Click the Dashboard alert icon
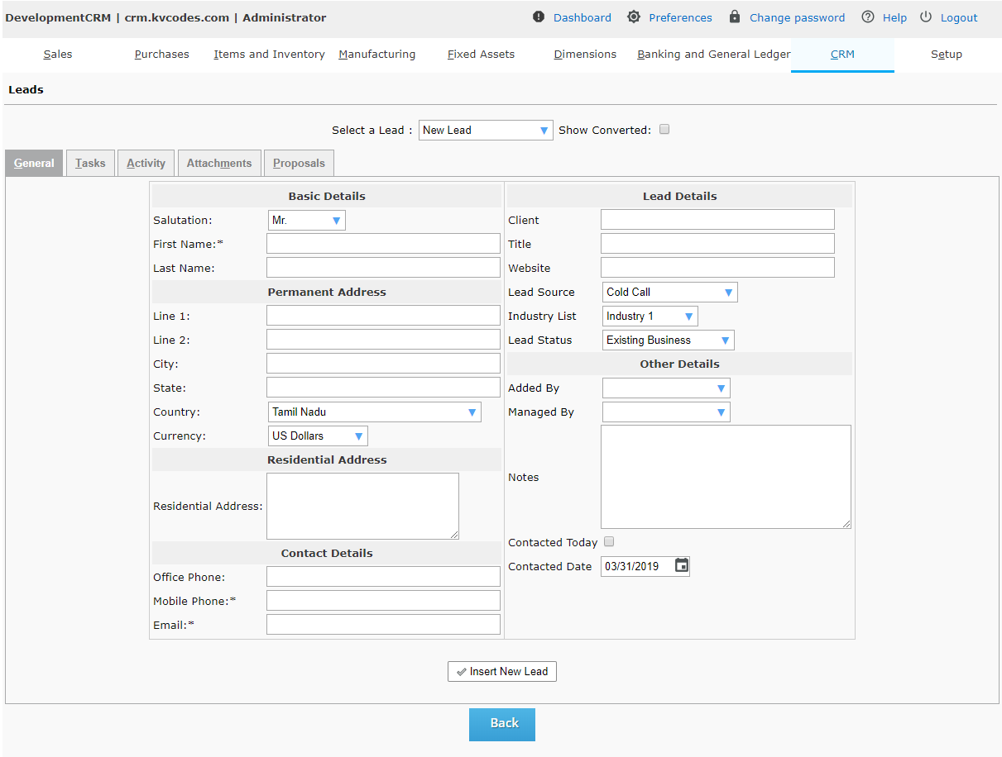Screen dimensions: 1002x757 [x=539, y=17]
